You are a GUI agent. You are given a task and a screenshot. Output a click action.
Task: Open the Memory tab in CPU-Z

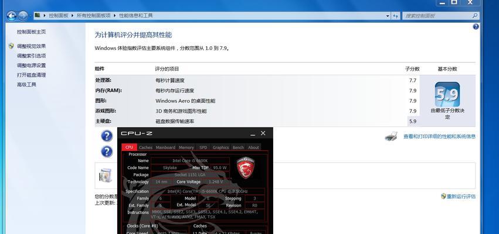pyautogui.click(x=186, y=147)
